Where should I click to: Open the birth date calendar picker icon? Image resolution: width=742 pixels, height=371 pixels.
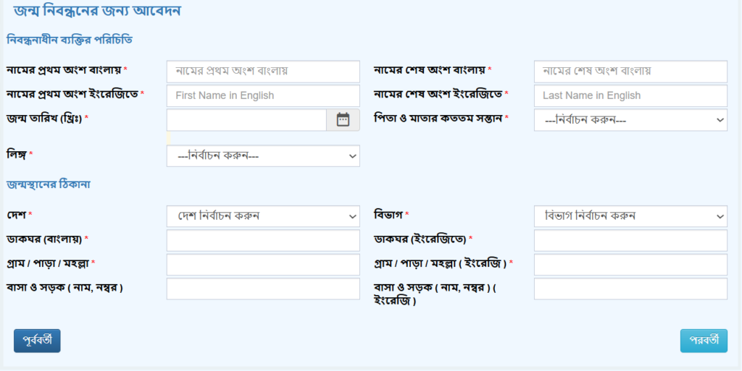click(343, 120)
